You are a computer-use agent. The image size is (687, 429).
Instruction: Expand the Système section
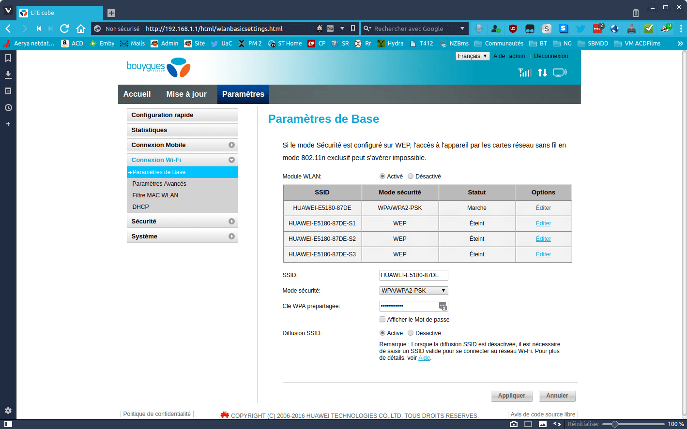(183, 237)
